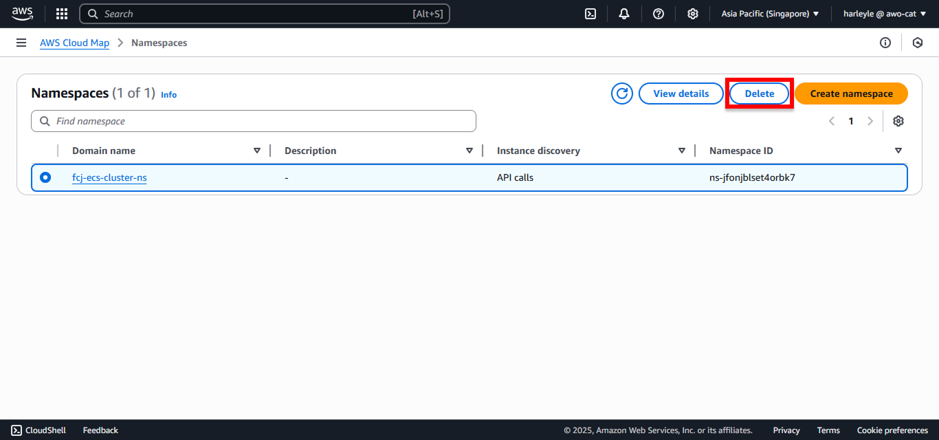Sort by Domain name column arrow
Image resolution: width=939 pixels, height=440 pixels.
[257, 151]
